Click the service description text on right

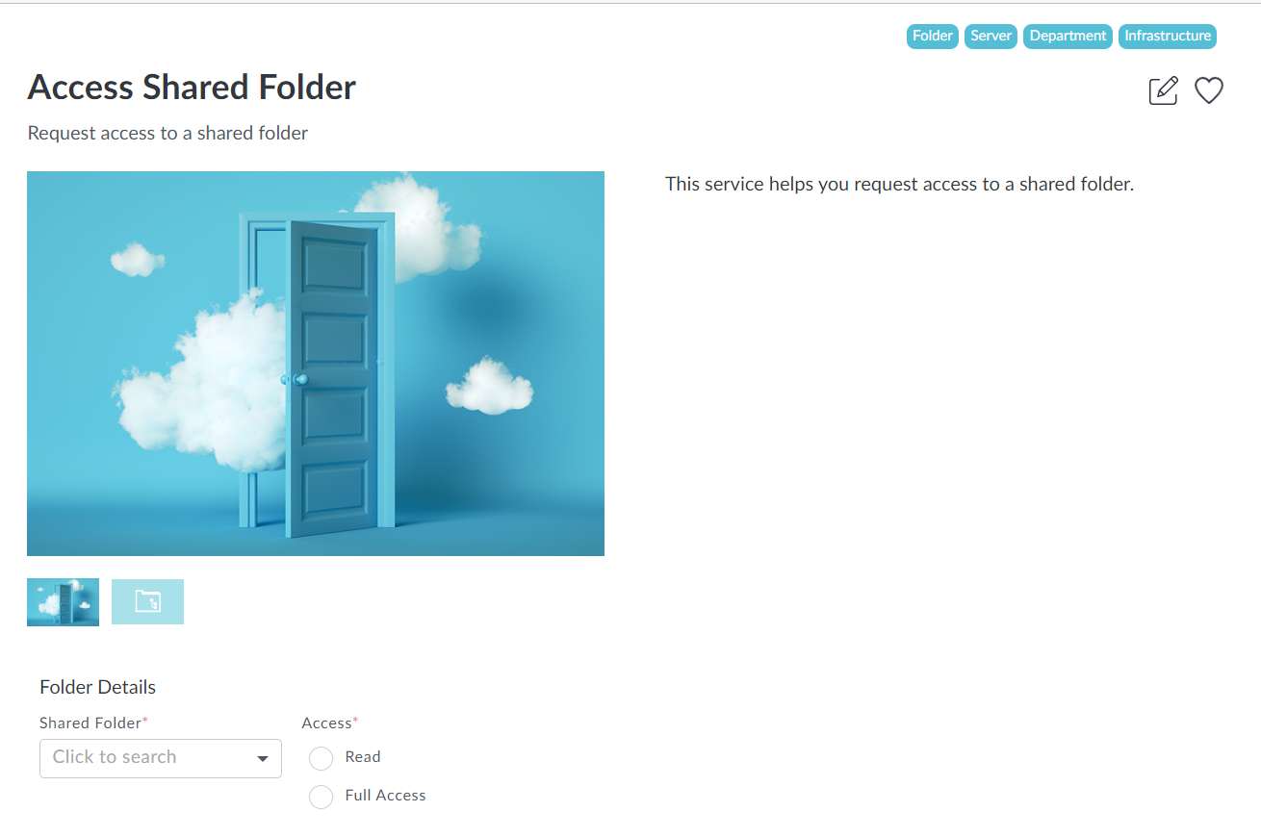[899, 184]
